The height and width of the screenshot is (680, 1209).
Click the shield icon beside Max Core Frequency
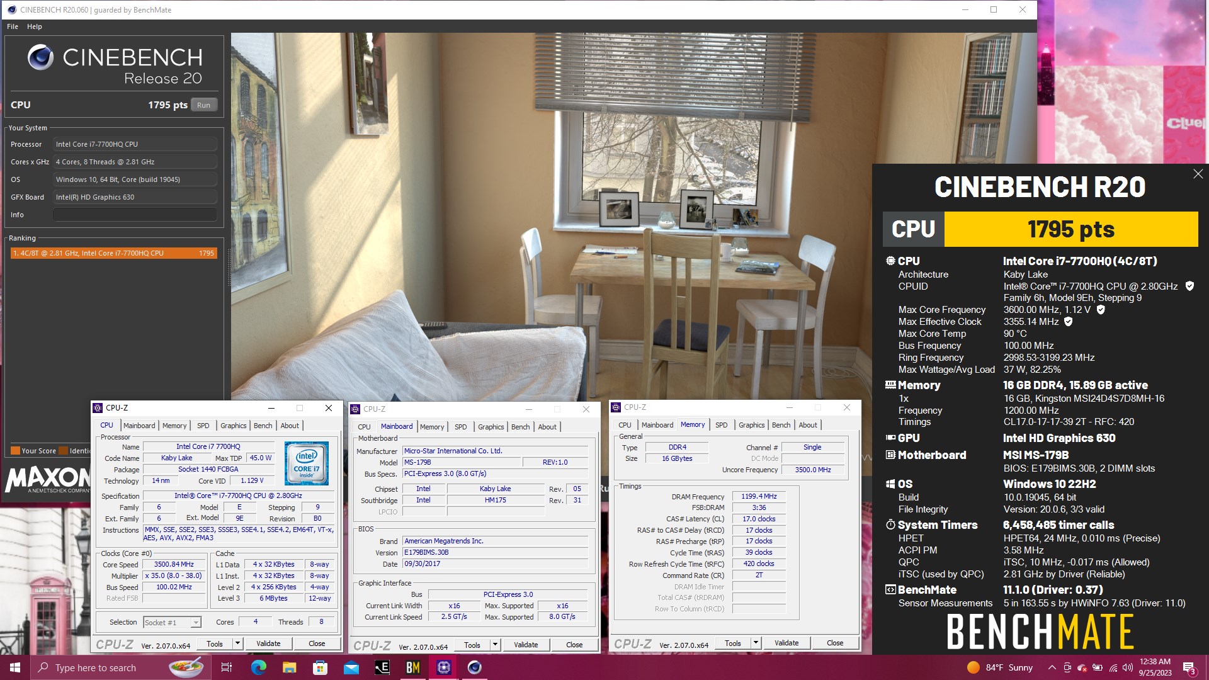pyautogui.click(x=1101, y=310)
